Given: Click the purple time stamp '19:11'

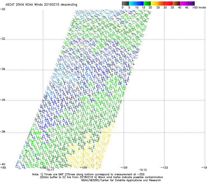Looking at the screenshot, I should [50, 170].
